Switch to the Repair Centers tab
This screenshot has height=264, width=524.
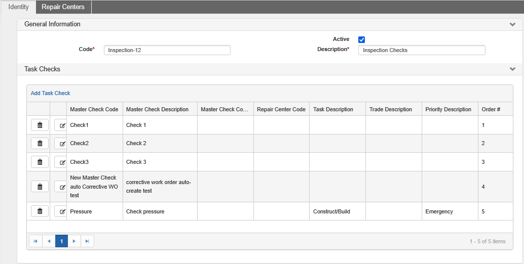click(x=63, y=7)
